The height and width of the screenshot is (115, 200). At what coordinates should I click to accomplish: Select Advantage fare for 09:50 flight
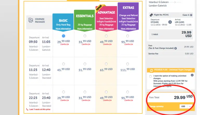106,36
